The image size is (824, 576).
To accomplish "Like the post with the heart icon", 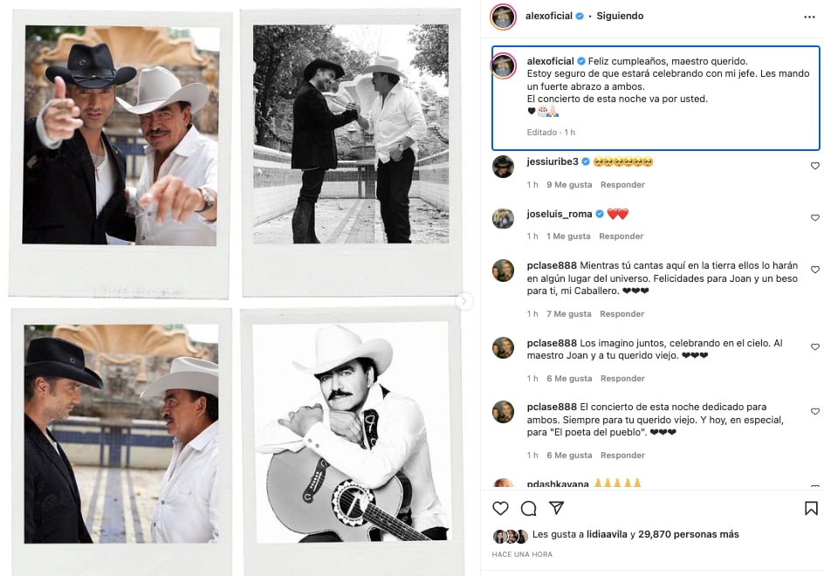I will point(500,508).
